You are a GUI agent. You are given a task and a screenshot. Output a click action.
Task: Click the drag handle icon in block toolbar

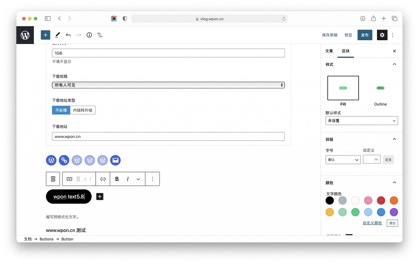78,179
